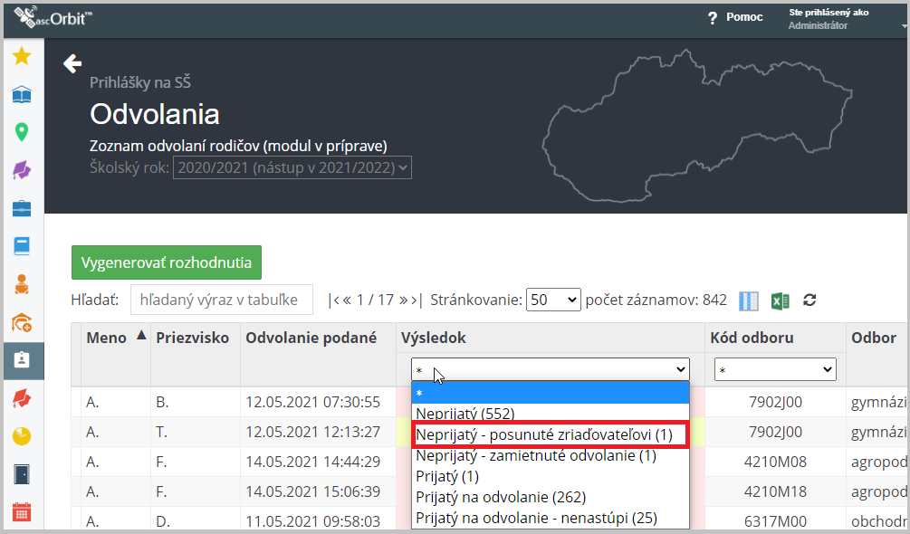Click the 4210M08 code cell
The height and width of the screenshot is (534, 910).
pos(775,462)
